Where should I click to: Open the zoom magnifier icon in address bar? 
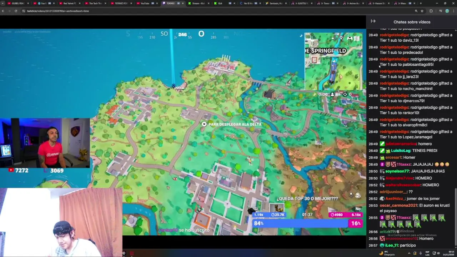(x=416, y=11)
